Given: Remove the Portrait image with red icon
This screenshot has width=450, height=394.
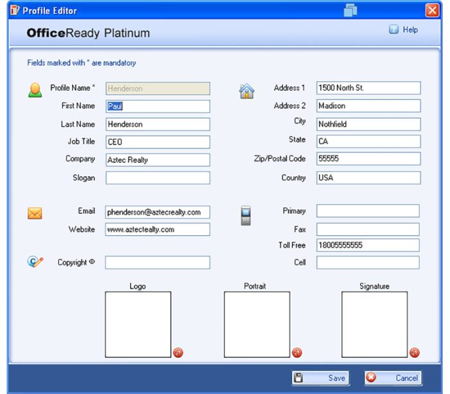Looking at the screenshot, I should (297, 352).
